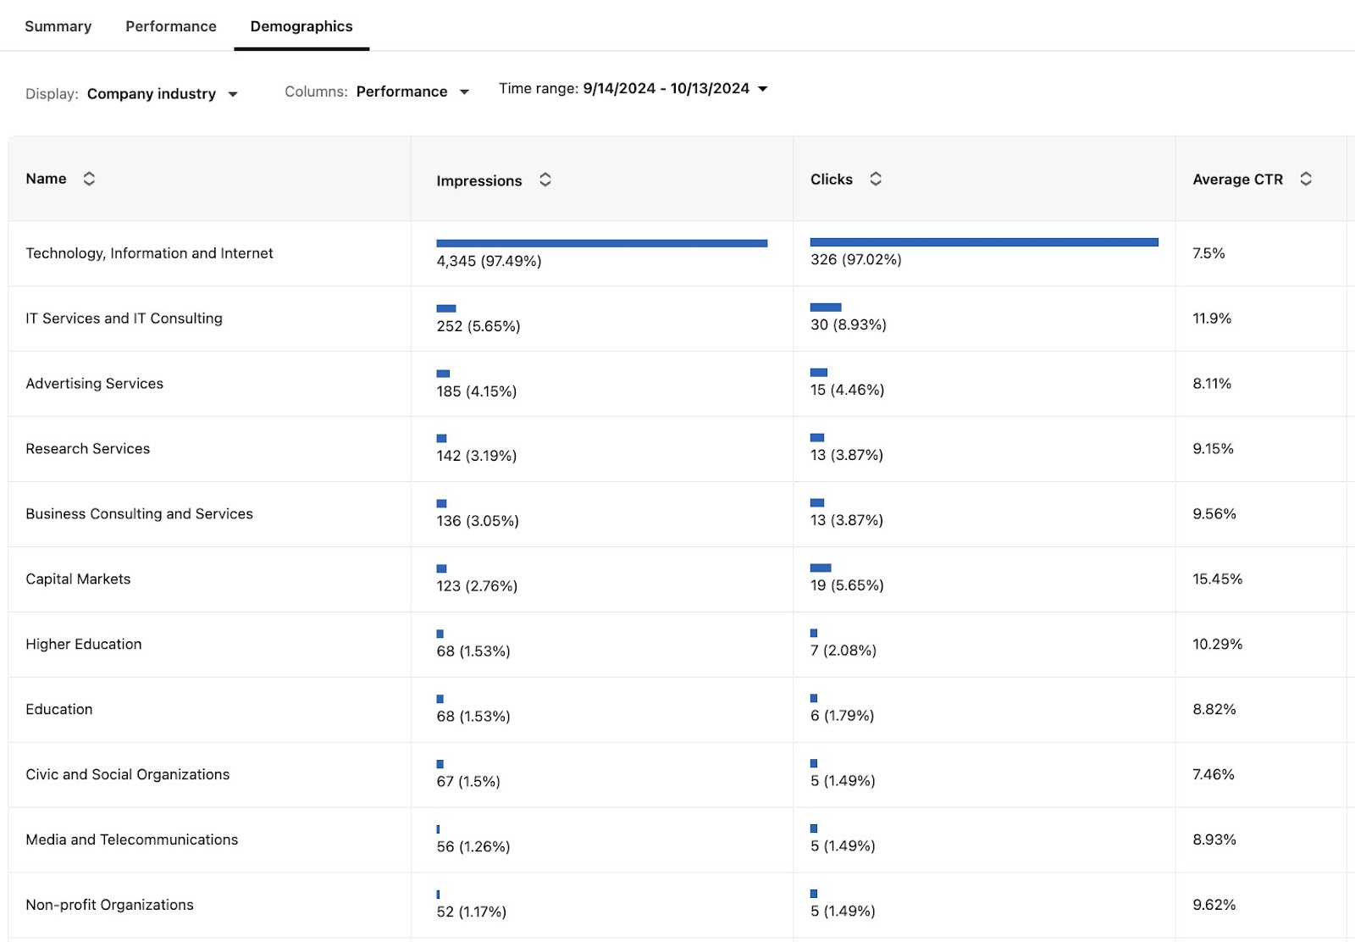Click impressions value 67 (1.5%)
Image resolution: width=1355 pixels, height=942 pixels.
pyautogui.click(x=468, y=782)
